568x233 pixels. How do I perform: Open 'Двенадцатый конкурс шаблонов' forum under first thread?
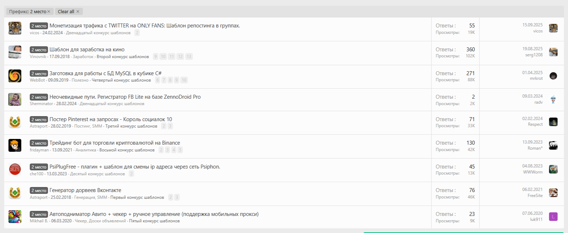(x=98, y=33)
